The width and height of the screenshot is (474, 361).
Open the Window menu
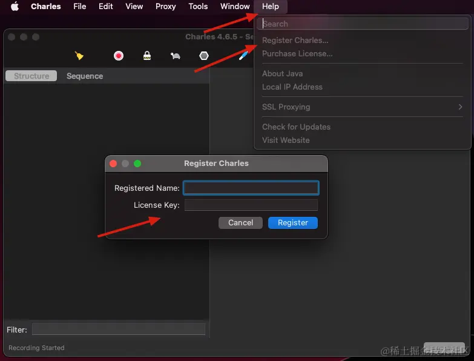[x=235, y=6]
